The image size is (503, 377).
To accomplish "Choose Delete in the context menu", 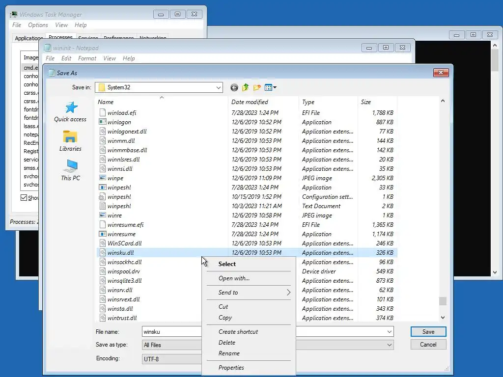I will tap(249, 342).
